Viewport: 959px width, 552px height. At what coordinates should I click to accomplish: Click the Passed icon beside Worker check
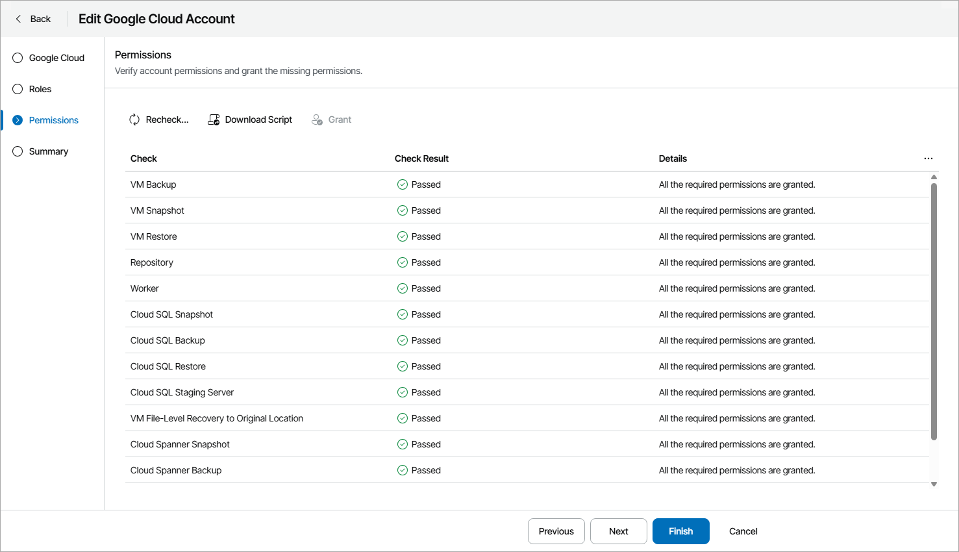(x=403, y=288)
